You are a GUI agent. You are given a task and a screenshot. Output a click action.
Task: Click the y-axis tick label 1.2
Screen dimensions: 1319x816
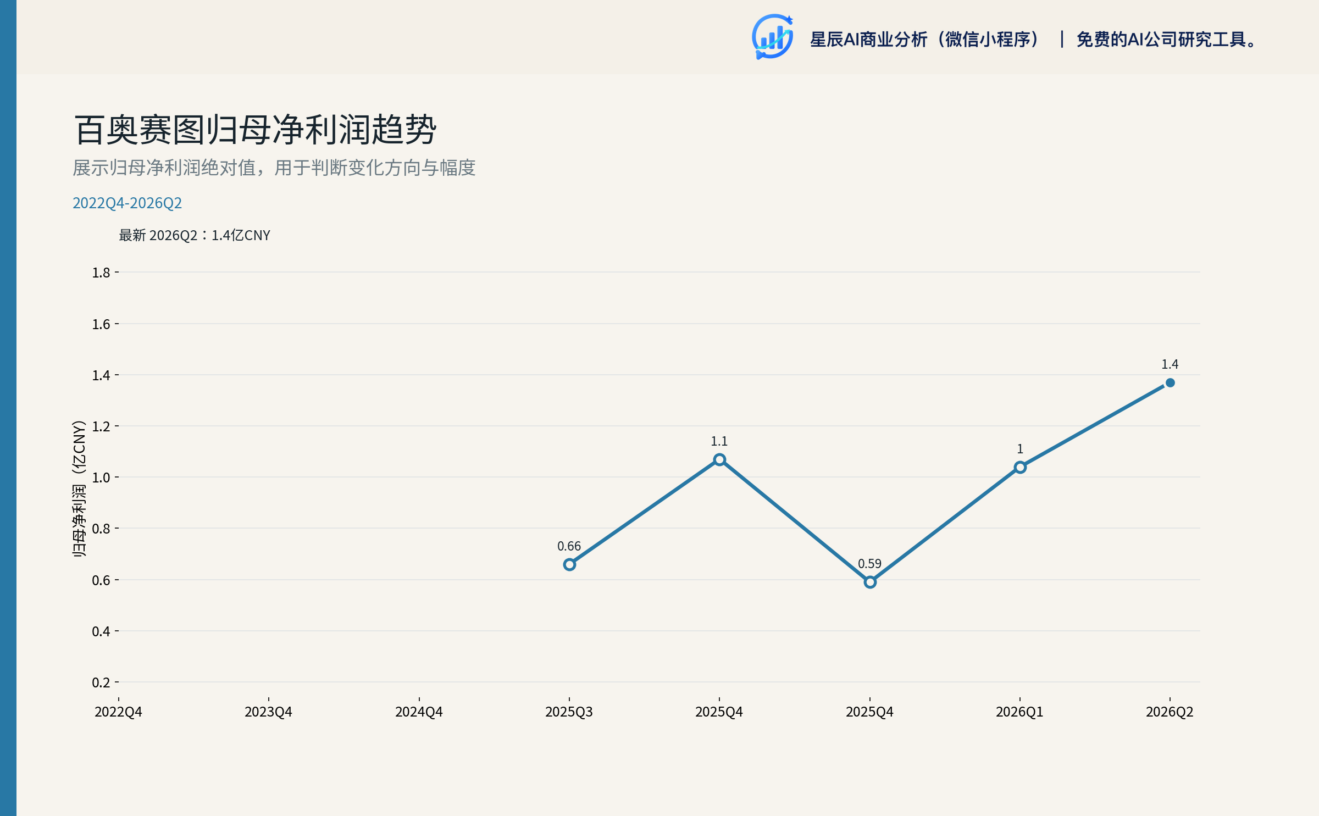(x=101, y=426)
